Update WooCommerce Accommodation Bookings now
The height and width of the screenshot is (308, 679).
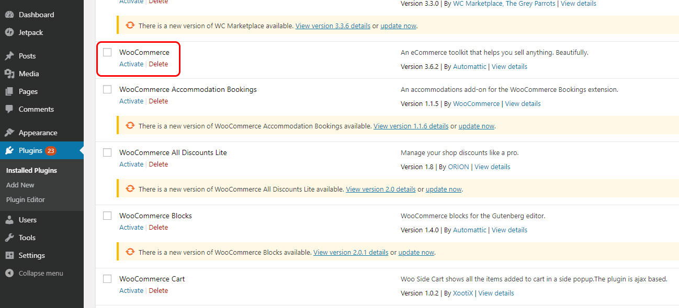477,126
